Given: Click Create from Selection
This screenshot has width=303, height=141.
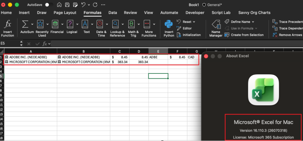Looking at the screenshot, I should 244,35.
